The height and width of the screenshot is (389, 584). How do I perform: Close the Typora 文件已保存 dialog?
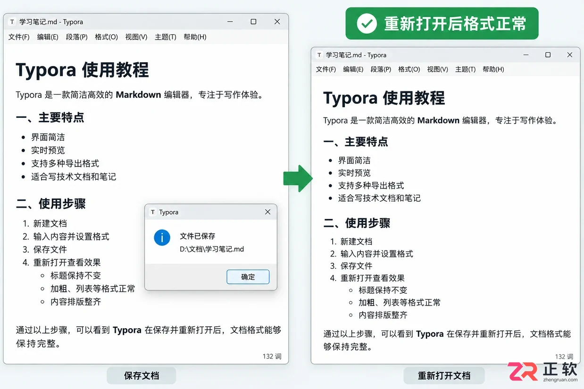tap(267, 212)
